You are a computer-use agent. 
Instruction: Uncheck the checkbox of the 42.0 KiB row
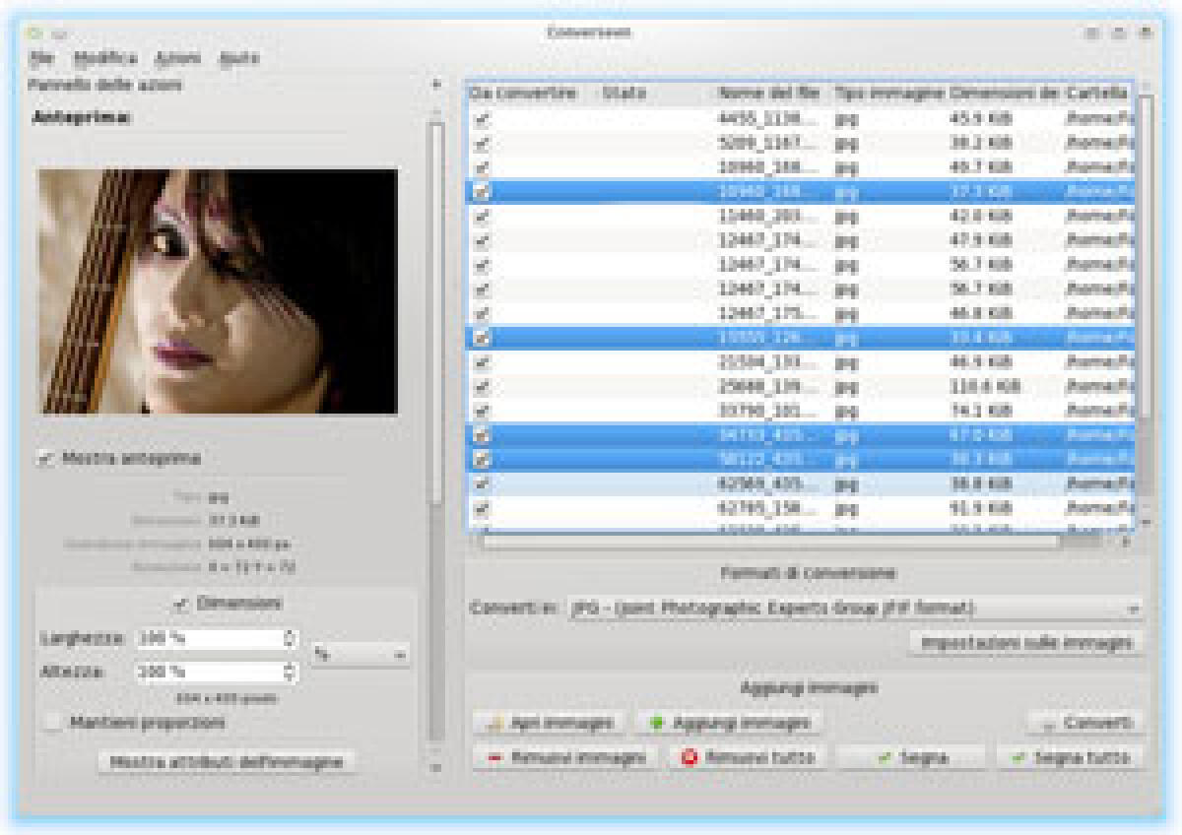tap(482, 216)
